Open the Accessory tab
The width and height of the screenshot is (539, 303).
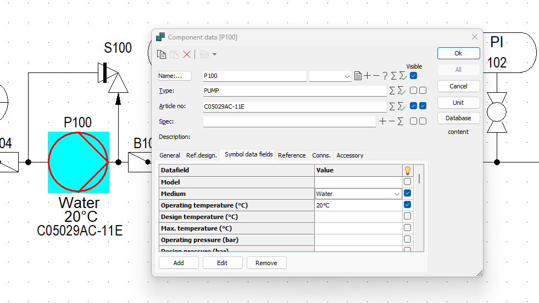point(349,155)
